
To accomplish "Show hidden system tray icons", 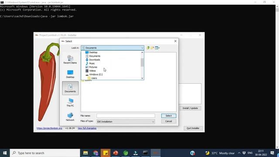I will 239,153.
